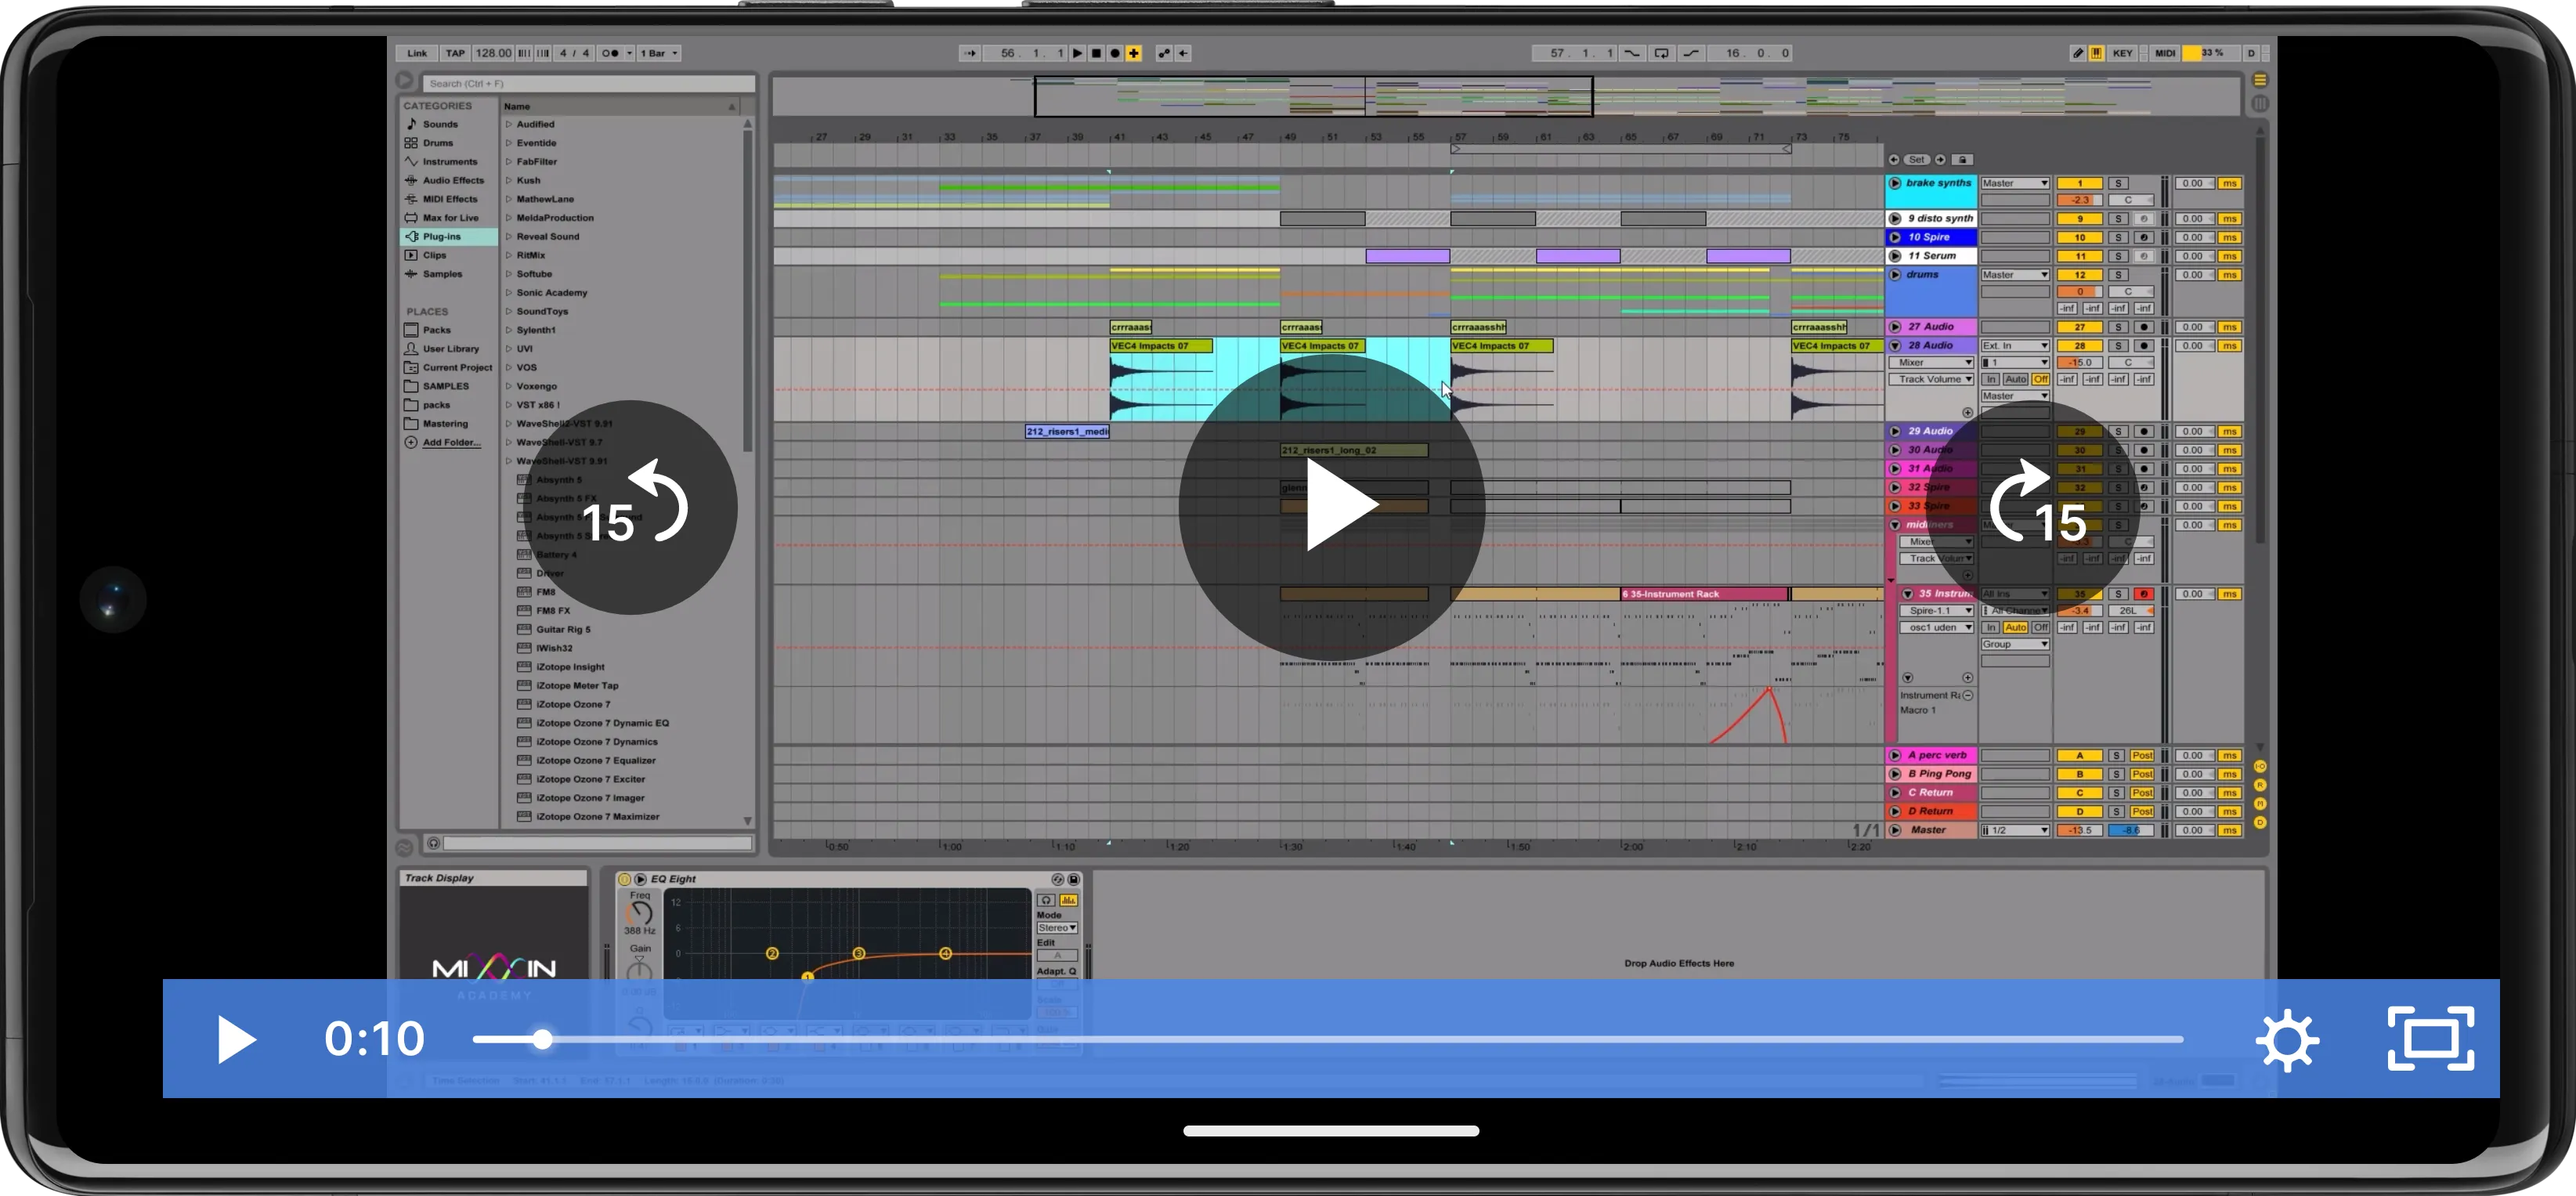Click the KEY map mode button
Screen dimensions: 2576x1196
(2123, 53)
